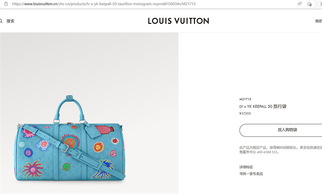Image resolution: width=322 pixels, height=194 pixels.
Task: Activate the Read Aloud icon
Action: click(x=300, y=4)
